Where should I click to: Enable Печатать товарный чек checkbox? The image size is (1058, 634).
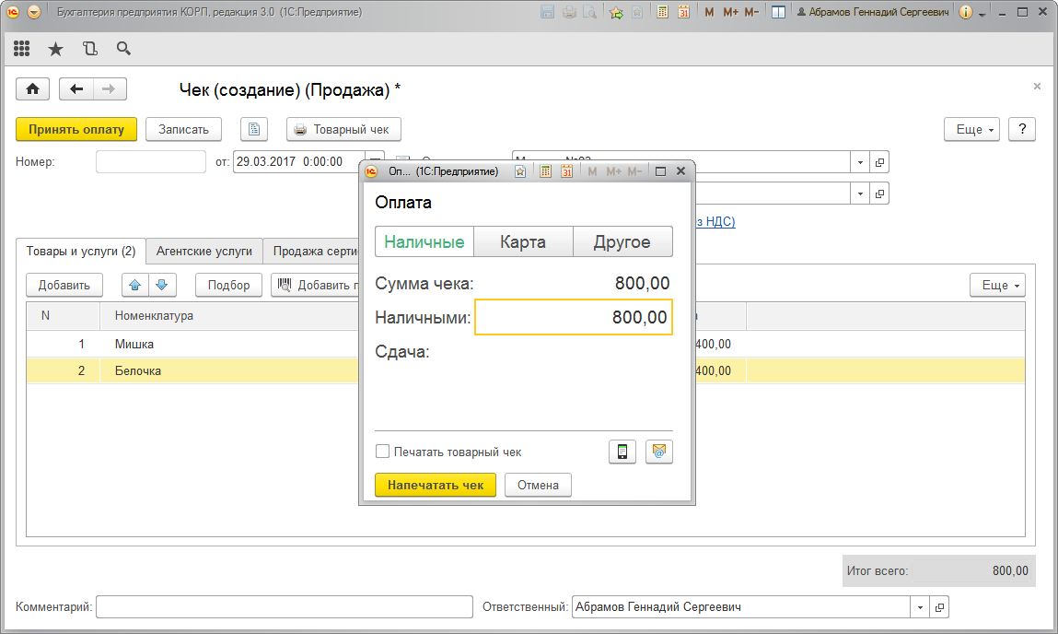click(382, 451)
